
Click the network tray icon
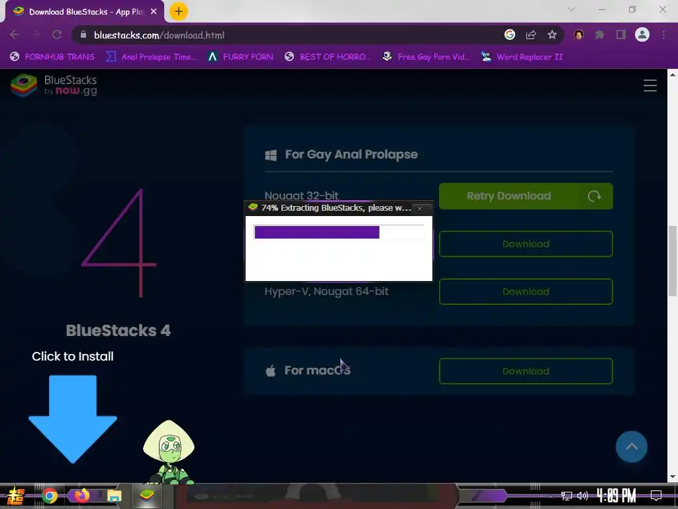567,496
